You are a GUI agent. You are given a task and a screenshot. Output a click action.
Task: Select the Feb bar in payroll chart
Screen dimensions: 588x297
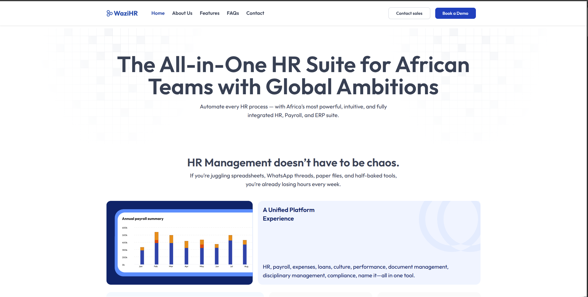click(x=156, y=248)
